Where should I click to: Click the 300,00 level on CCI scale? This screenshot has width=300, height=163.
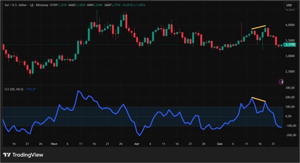point(291,88)
